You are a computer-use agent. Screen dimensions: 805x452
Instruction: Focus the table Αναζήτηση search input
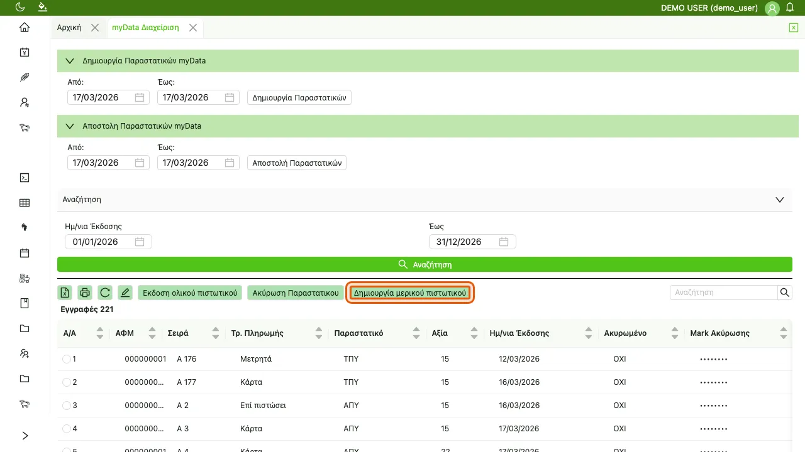(x=724, y=293)
